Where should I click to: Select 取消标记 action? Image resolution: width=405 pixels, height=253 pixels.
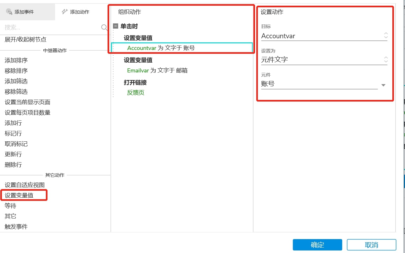pos(16,144)
